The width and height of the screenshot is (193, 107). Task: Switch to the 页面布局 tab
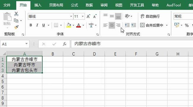point(56,5)
